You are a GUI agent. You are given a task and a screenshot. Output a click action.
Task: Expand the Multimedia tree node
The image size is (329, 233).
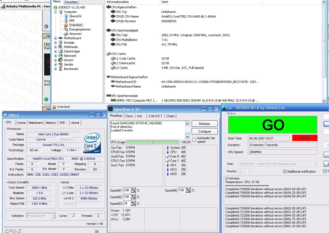pyautogui.click(x=56, y=47)
